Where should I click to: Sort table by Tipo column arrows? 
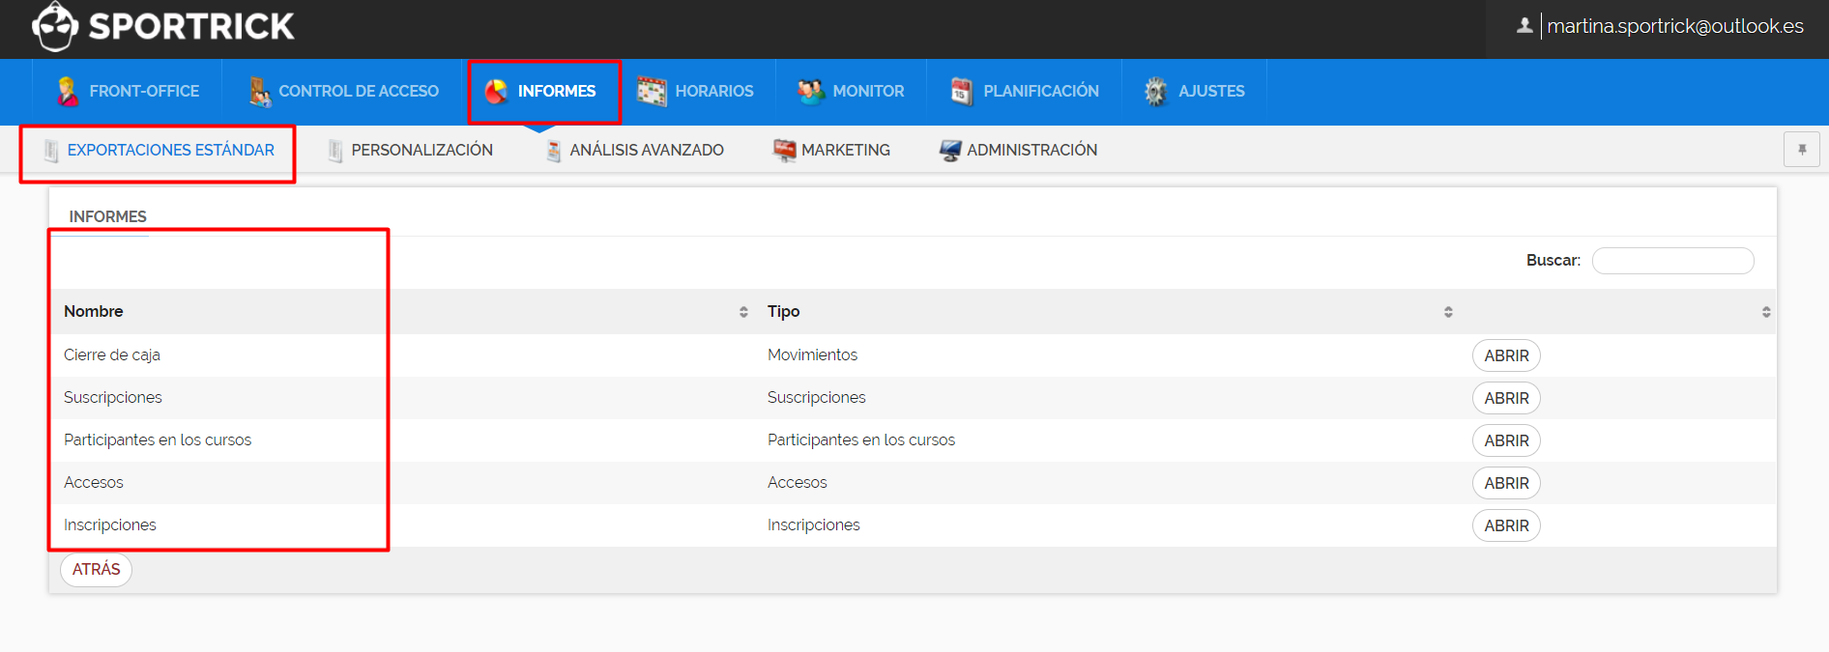(x=1448, y=312)
